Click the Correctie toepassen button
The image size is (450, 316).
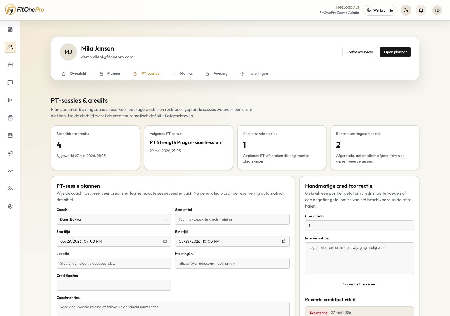coord(359,284)
